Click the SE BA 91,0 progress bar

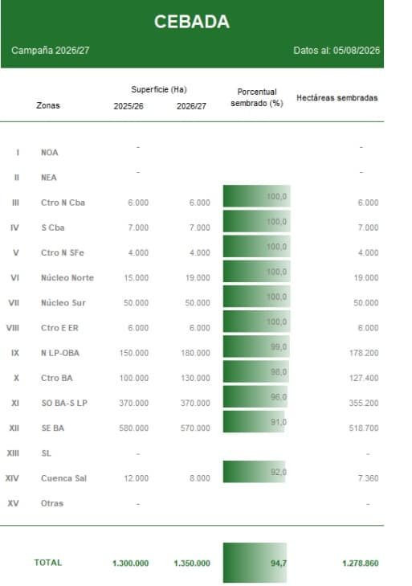click(254, 421)
